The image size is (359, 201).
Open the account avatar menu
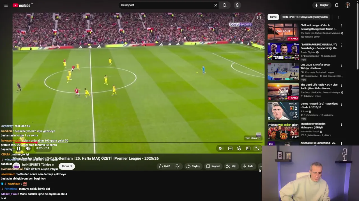click(348, 5)
